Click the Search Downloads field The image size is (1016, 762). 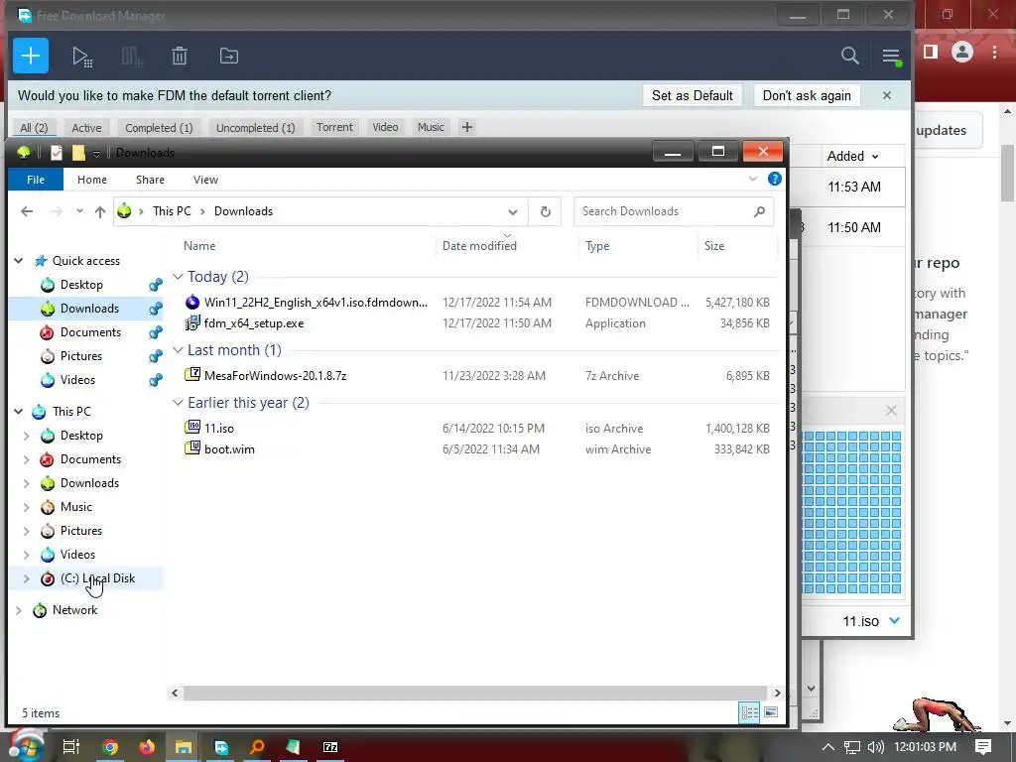coord(674,211)
